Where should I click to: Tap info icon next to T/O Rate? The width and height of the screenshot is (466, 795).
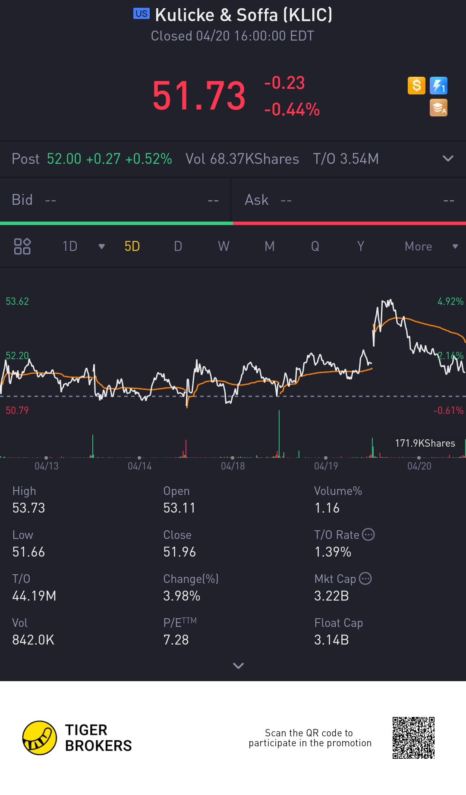coord(368,535)
